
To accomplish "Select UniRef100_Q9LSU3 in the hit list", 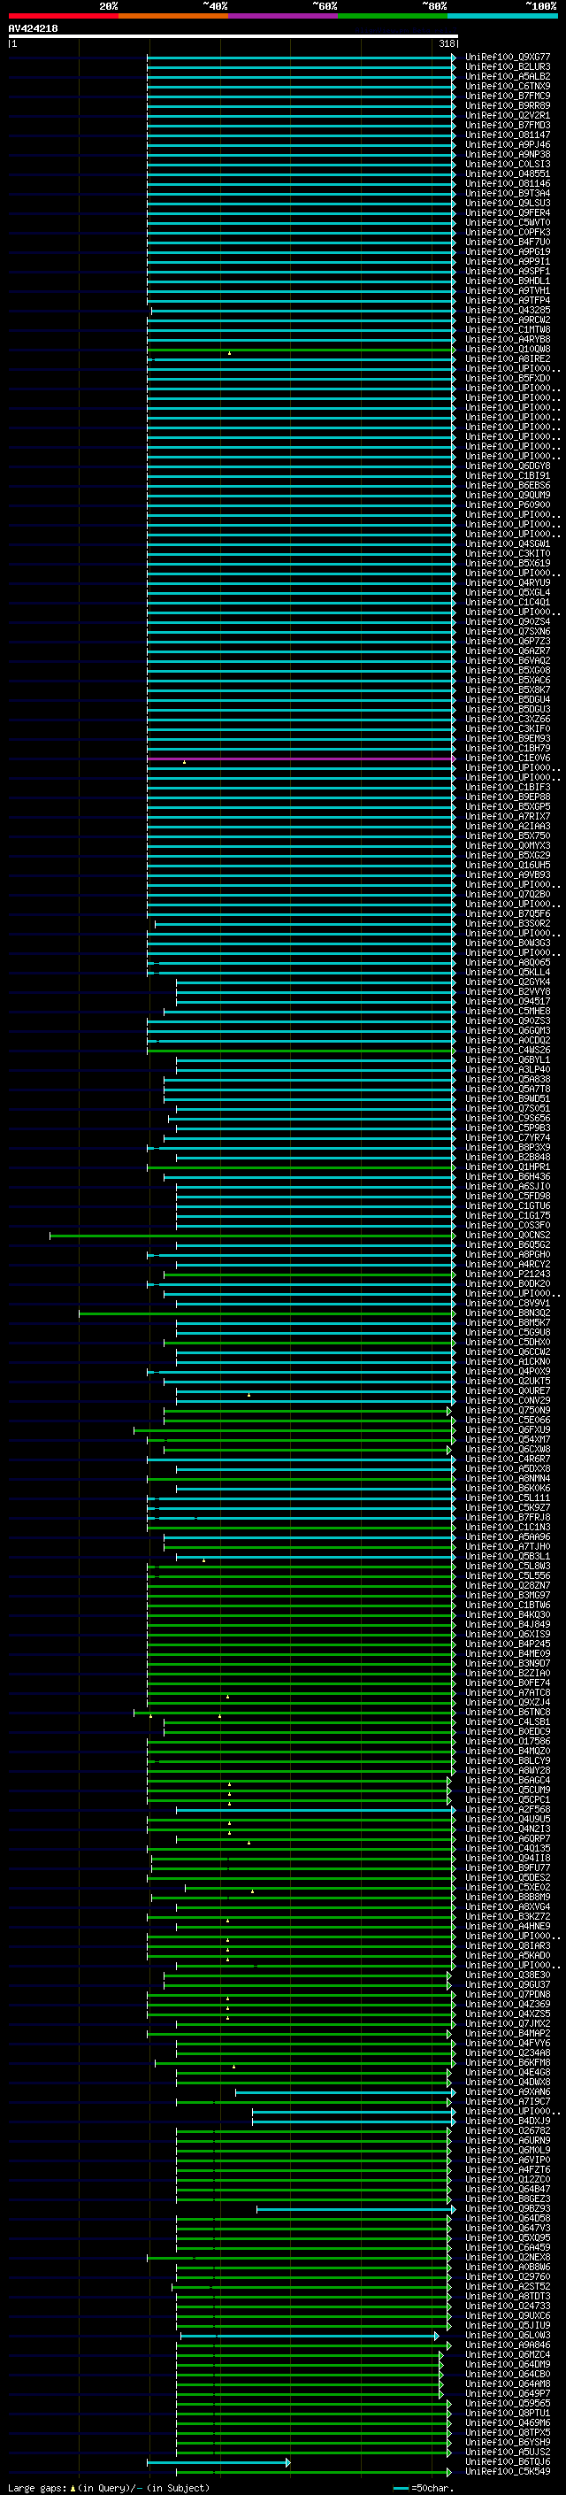I will 507,204.
